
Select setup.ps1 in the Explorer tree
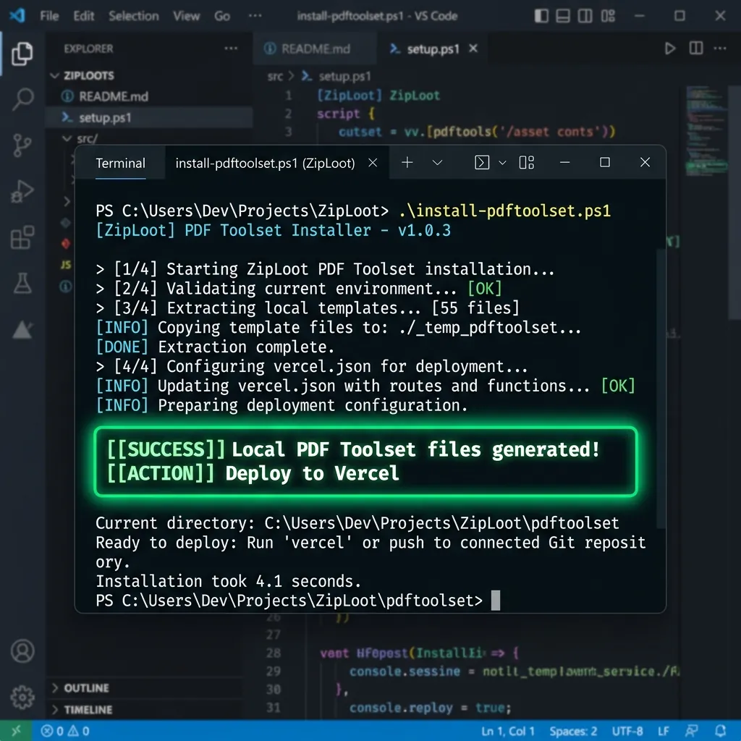click(149, 117)
